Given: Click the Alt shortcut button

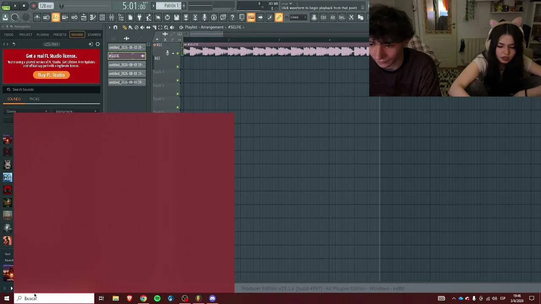Looking at the screenshot, I should [333, 17].
